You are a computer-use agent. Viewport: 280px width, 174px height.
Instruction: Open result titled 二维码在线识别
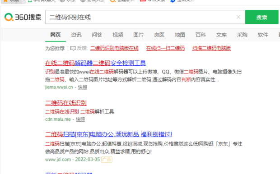[x=66, y=103]
